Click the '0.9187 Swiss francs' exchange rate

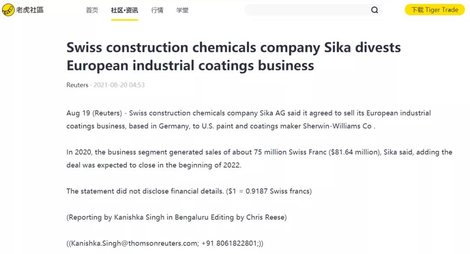(x=277, y=191)
